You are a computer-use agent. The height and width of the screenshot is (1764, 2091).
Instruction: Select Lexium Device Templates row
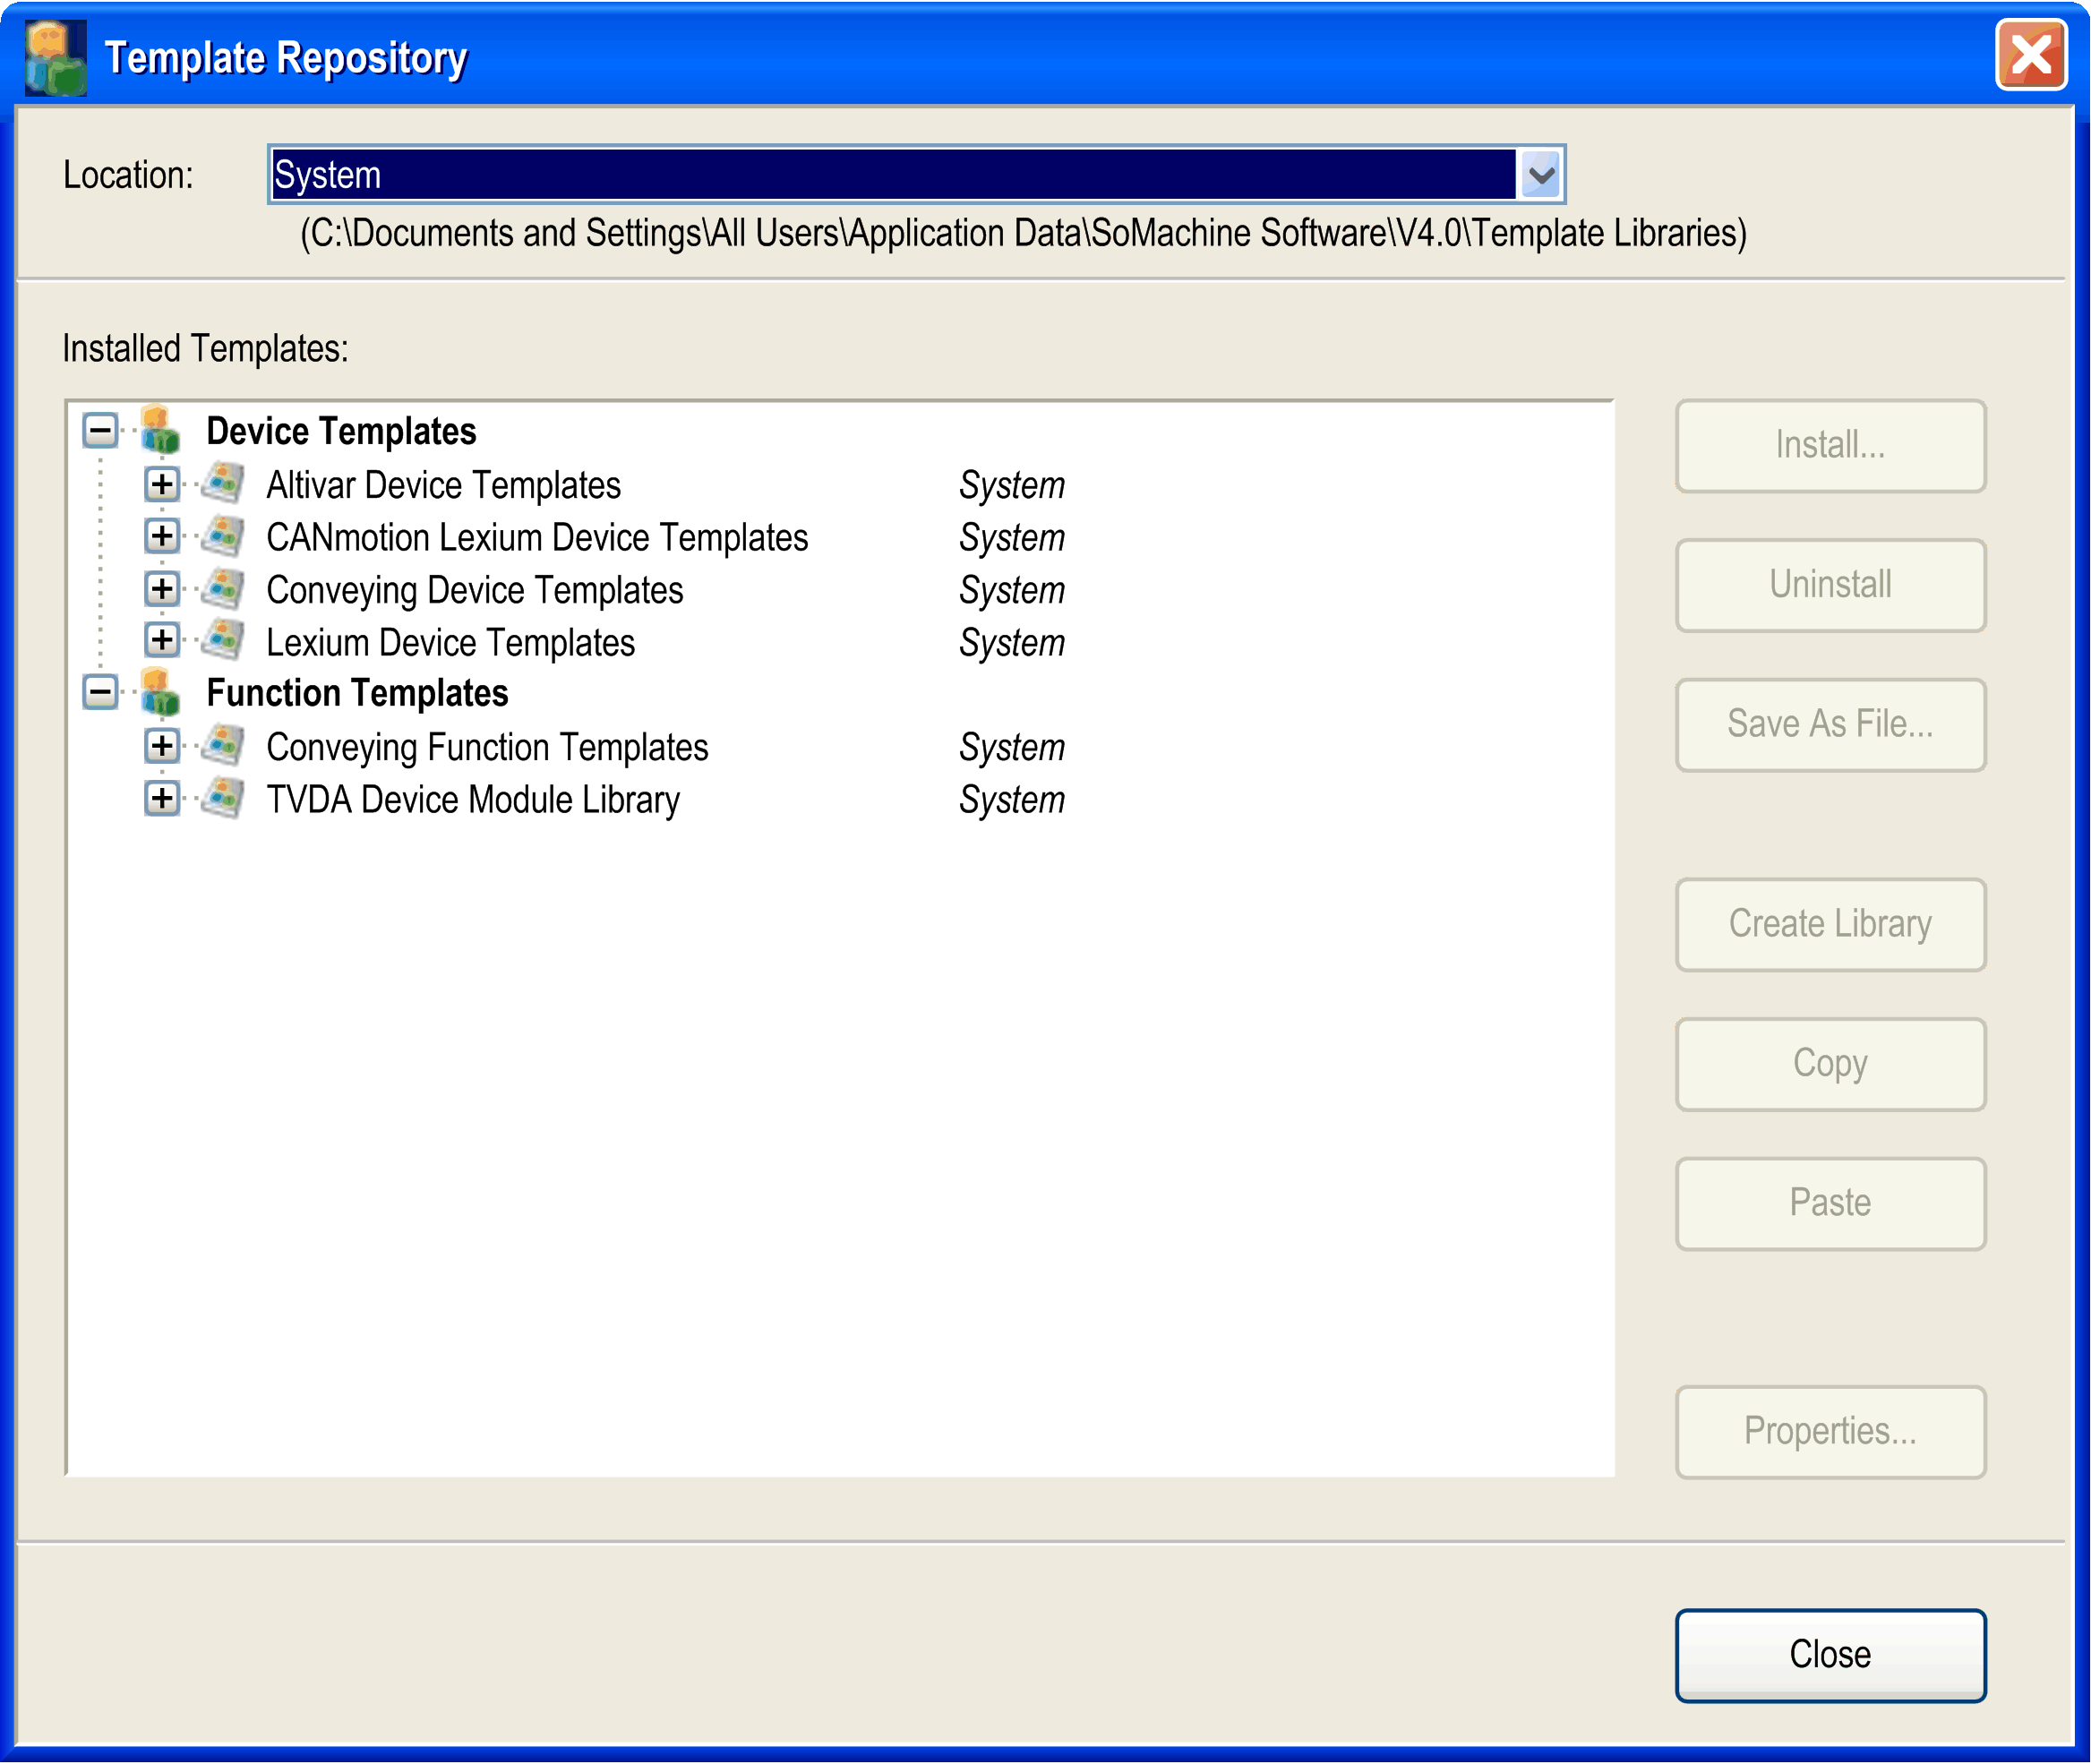450,643
